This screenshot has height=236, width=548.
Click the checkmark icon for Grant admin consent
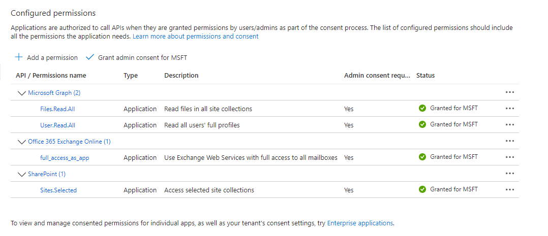tap(90, 57)
